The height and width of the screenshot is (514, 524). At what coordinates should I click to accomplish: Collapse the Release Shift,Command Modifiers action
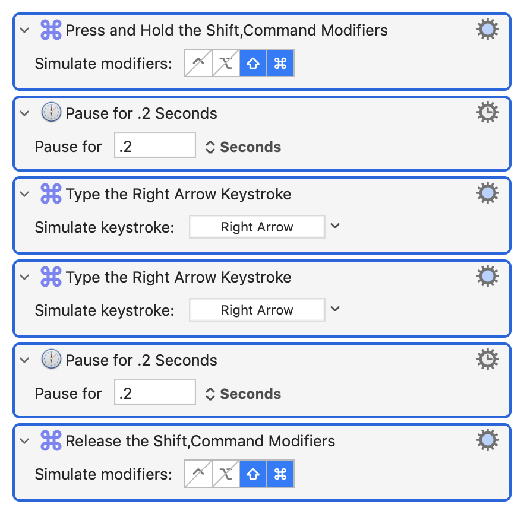pyautogui.click(x=24, y=441)
